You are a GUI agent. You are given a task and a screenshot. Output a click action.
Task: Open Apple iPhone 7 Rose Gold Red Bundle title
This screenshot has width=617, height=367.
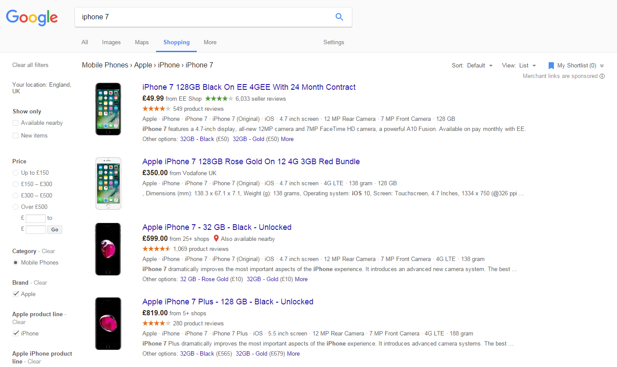pyautogui.click(x=251, y=162)
